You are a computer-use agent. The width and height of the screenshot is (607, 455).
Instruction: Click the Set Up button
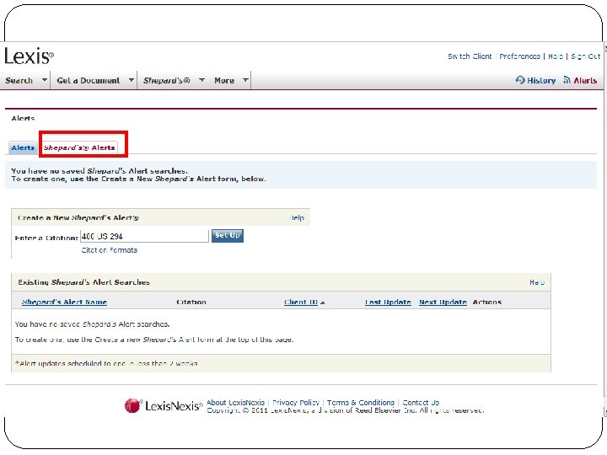[x=228, y=236]
